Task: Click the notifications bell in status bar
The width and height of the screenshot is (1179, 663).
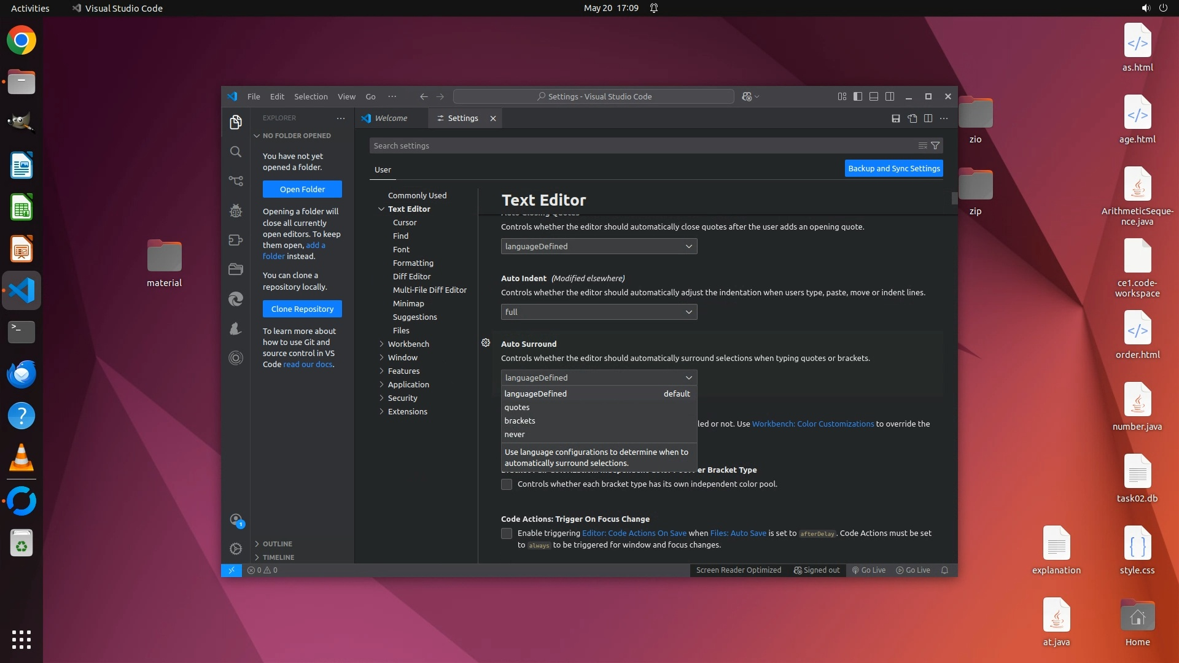Action: point(945,570)
